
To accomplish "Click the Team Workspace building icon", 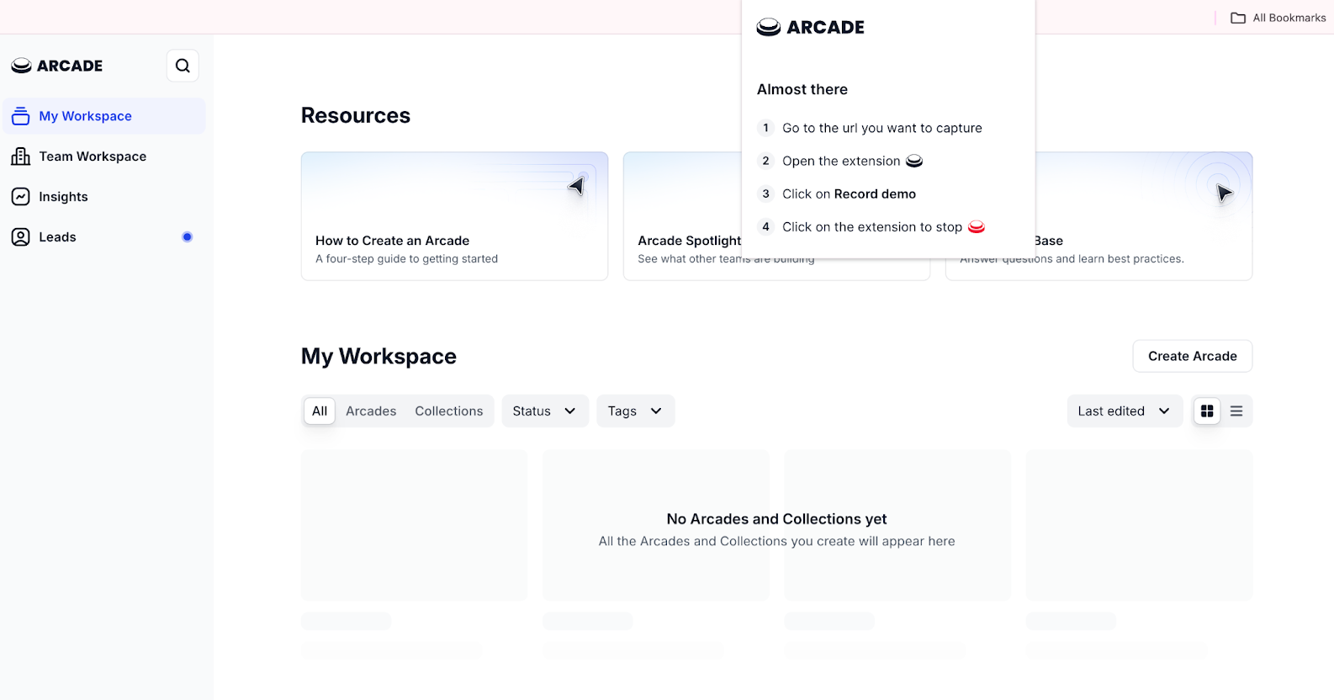I will point(21,156).
